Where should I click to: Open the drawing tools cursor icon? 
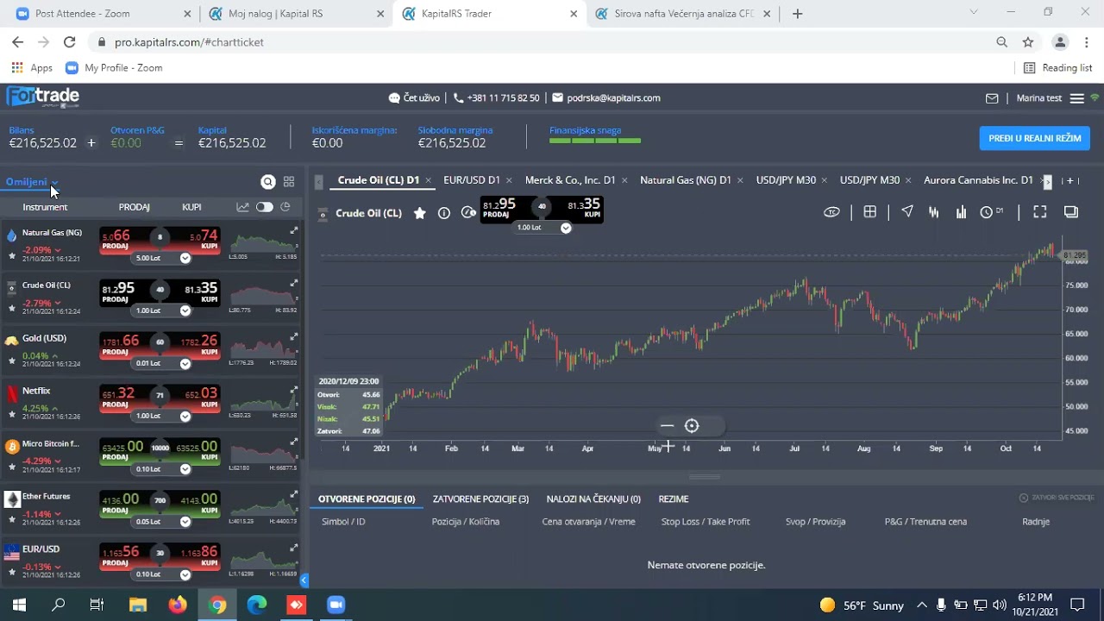(907, 212)
